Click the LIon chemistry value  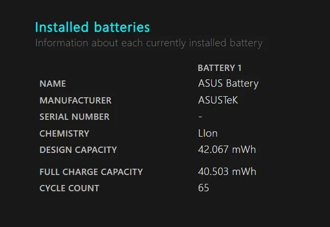[x=208, y=133]
